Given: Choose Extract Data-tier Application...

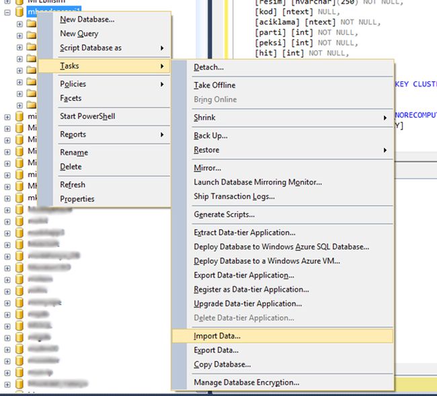Looking at the screenshot, I should click(282, 233).
